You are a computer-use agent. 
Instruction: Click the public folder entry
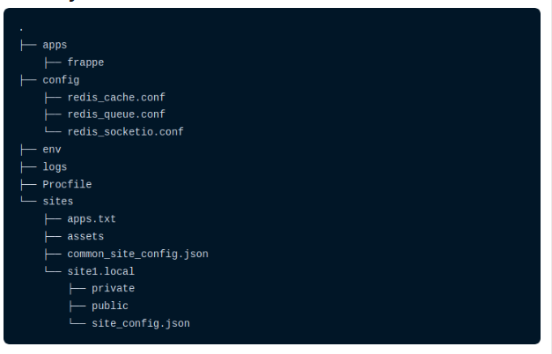(x=110, y=306)
